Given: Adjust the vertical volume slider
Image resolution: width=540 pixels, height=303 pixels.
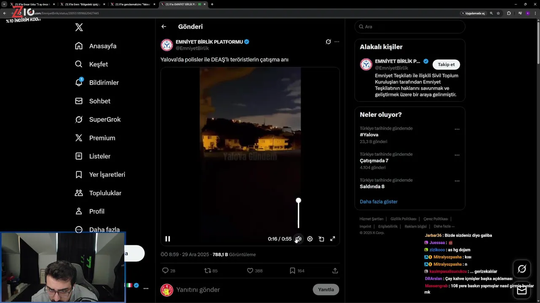Looking at the screenshot, I should coord(298,214).
